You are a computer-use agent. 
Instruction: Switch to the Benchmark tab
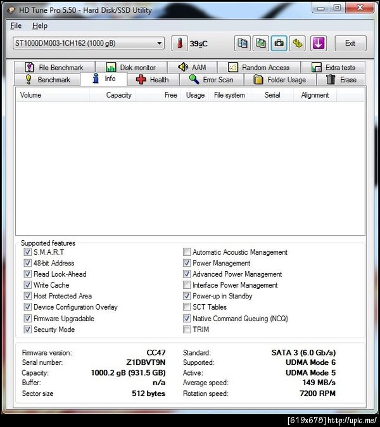tap(47, 80)
